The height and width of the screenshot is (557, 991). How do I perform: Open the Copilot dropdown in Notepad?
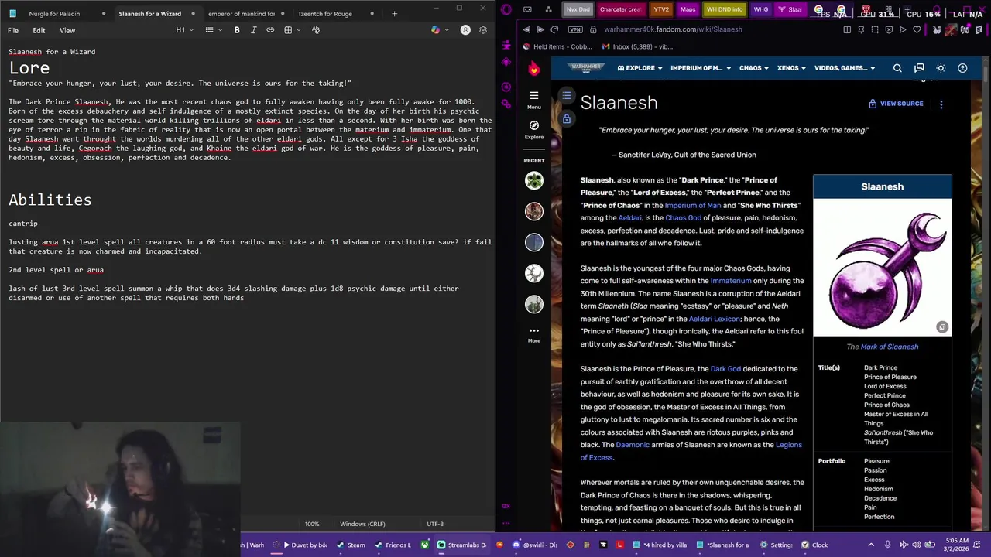[439, 30]
